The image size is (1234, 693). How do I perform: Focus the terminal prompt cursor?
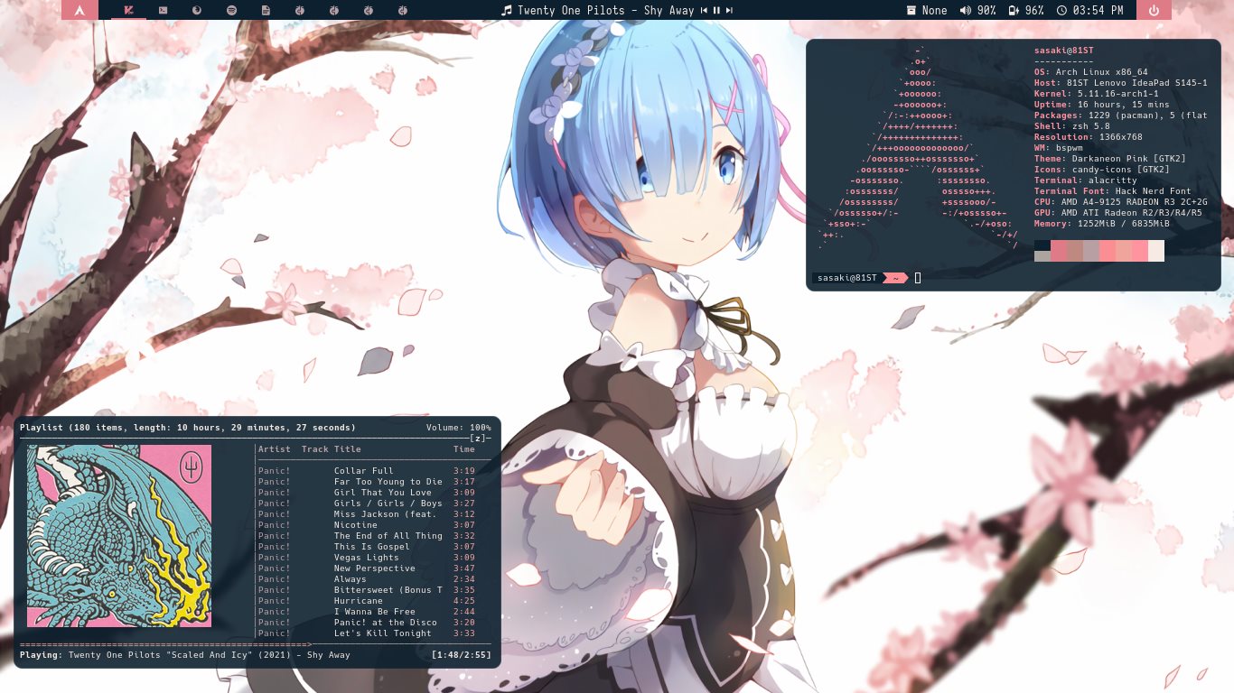pyautogui.click(x=918, y=278)
